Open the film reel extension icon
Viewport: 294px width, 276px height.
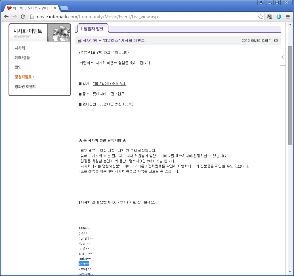pyautogui.click(x=270, y=17)
